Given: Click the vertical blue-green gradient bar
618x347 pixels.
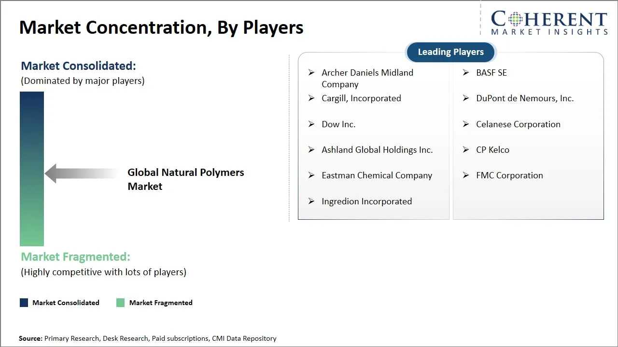Looking at the screenshot, I should tap(31, 169).
